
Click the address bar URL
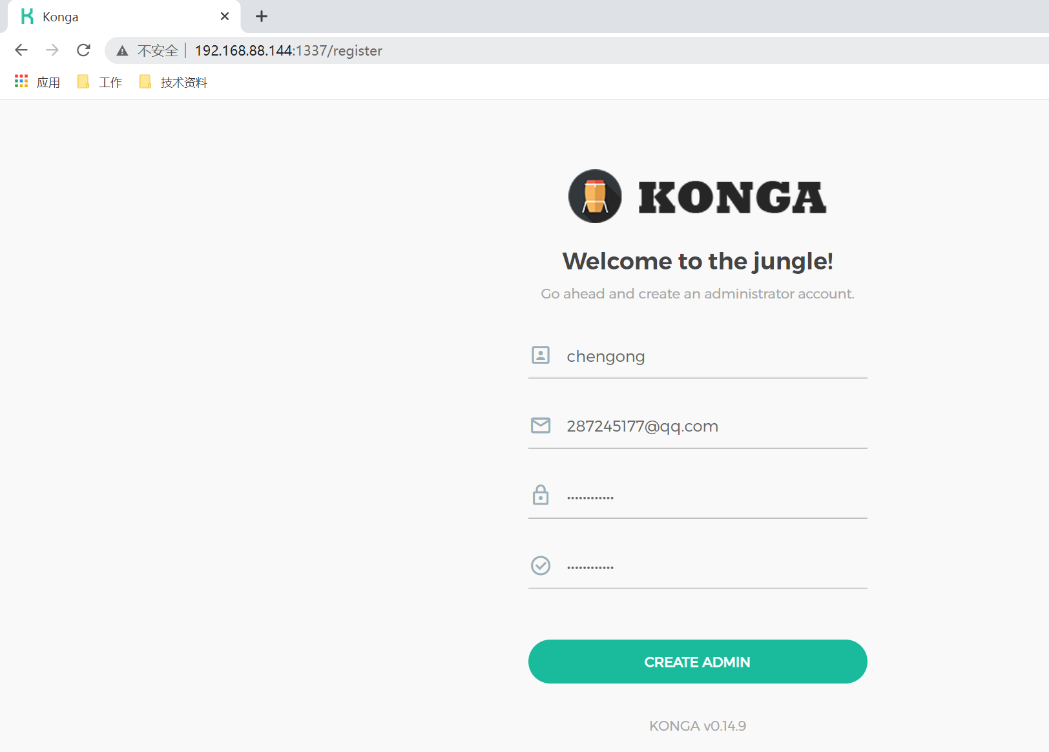289,50
